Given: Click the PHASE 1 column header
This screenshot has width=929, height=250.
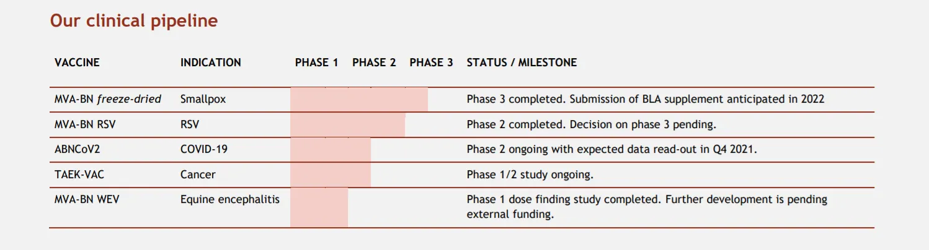Looking at the screenshot, I should 316,62.
